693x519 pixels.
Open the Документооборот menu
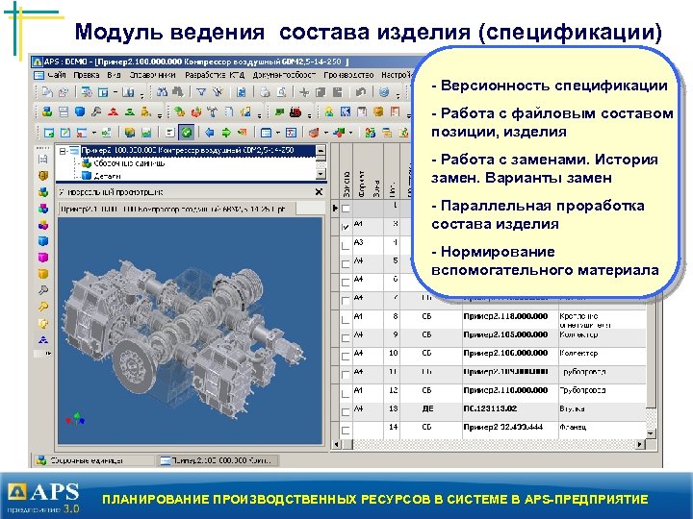coord(284,75)
